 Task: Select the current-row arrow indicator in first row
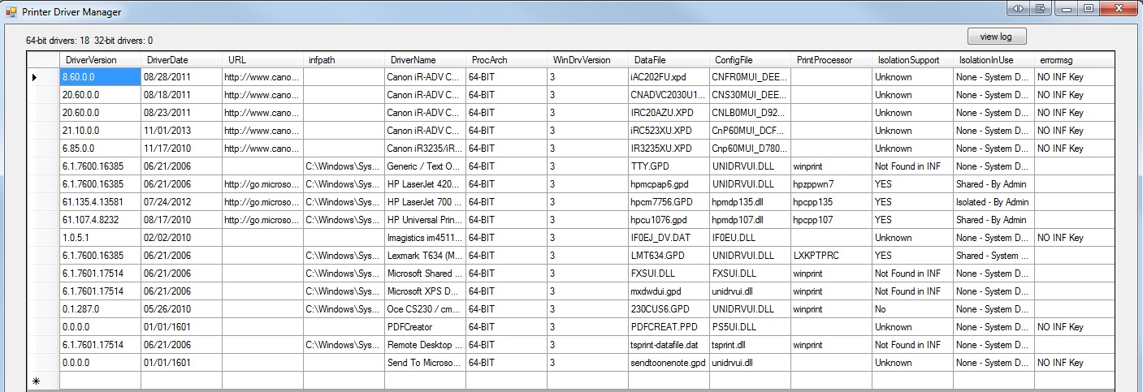pyautogui.click(x=43, y=77)
